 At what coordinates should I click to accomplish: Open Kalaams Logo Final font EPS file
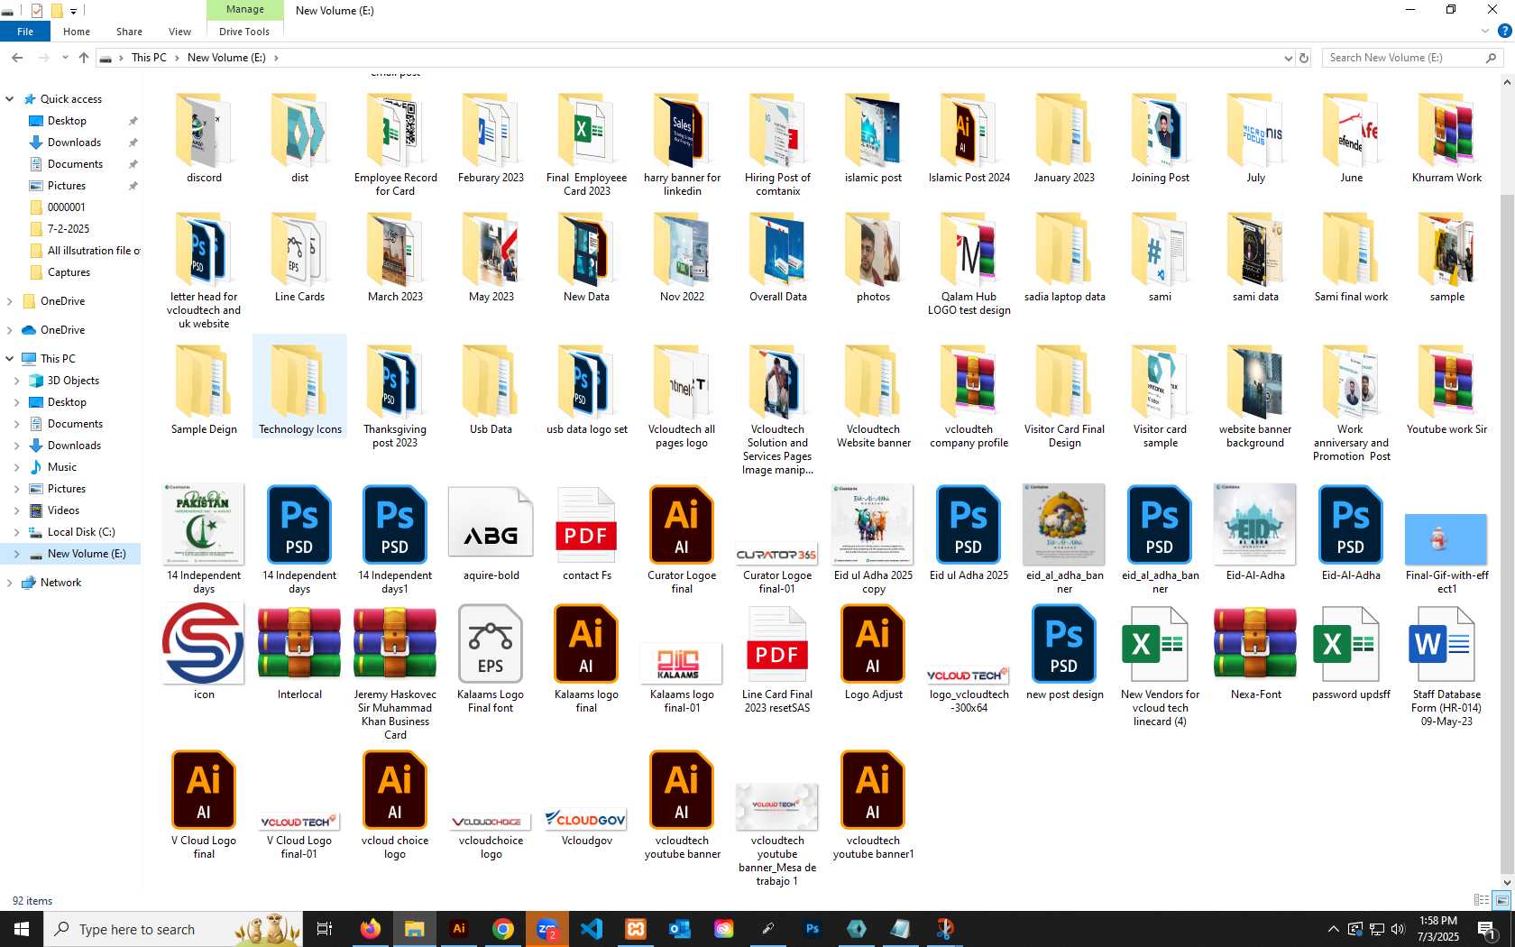click(x=491, y=658)
